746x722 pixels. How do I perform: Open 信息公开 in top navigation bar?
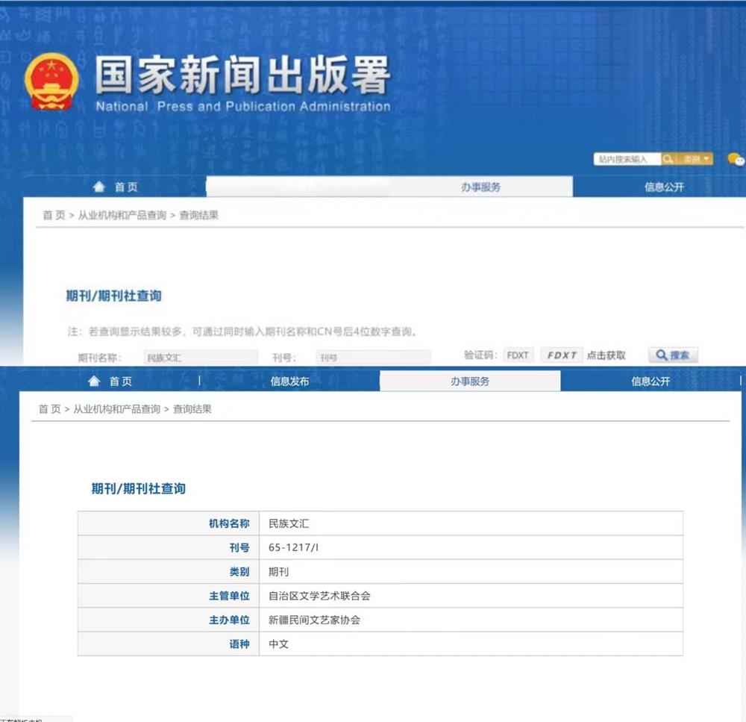pos(664,187)
